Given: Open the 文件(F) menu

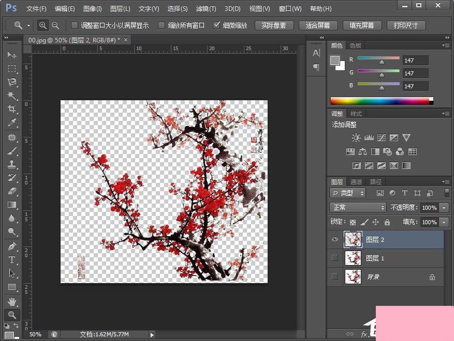Looking at the screenshot, I should (36, 9).
